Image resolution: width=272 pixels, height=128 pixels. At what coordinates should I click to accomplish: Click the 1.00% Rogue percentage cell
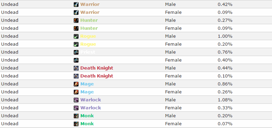(225, 36)
